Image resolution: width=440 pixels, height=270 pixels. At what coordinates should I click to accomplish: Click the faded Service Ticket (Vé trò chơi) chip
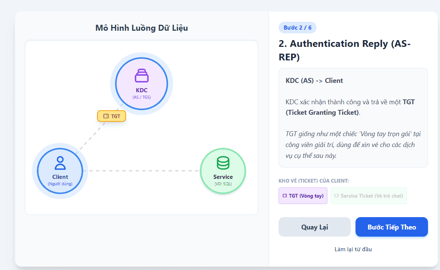point(369,196)
